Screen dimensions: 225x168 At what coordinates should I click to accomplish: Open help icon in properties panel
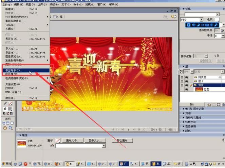pos(223,140)
